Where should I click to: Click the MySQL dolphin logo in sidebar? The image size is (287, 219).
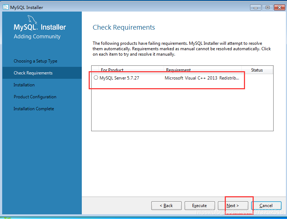32,20
